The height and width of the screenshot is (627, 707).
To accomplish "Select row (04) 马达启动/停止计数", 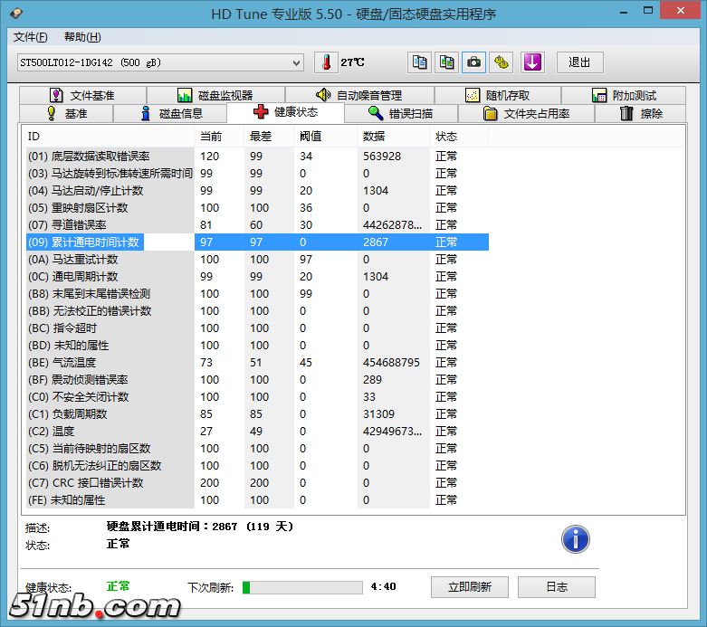I will (x=257, y=190).
